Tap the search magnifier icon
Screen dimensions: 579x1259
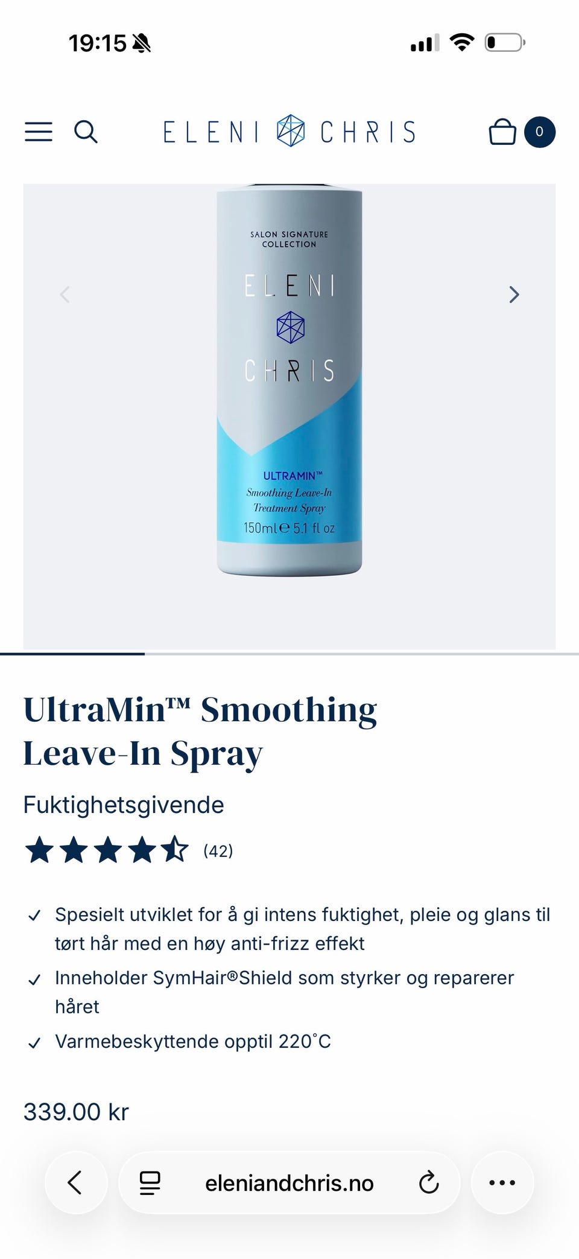(86, 132)
